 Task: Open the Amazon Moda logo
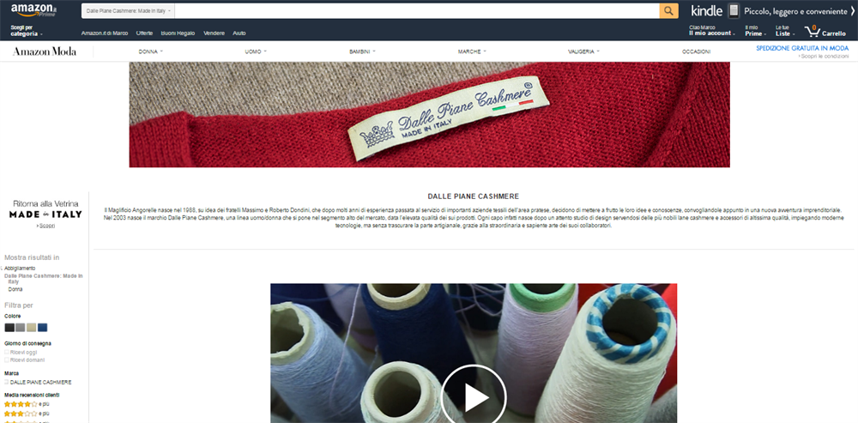[x=45, y=51]
